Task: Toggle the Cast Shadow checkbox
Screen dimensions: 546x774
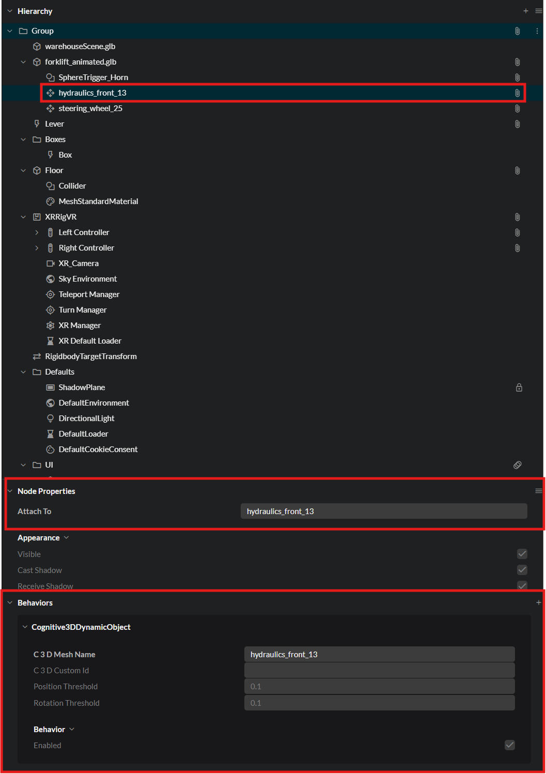Action: [x=522, y=570]
